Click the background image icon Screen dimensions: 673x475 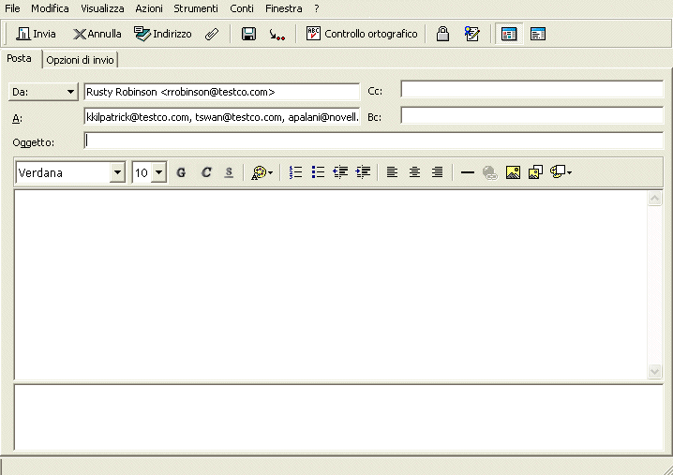[x=535, y=172]
